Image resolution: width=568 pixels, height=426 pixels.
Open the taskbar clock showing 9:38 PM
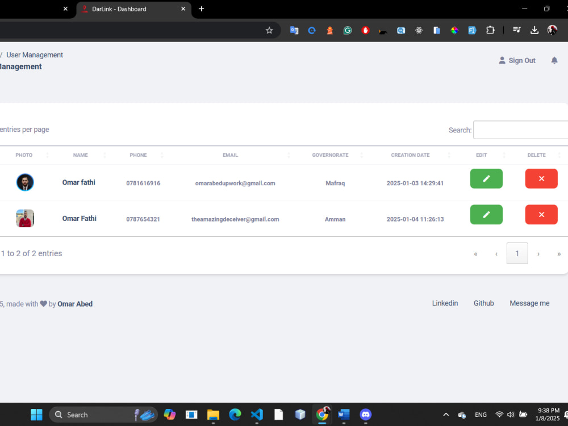548,415
